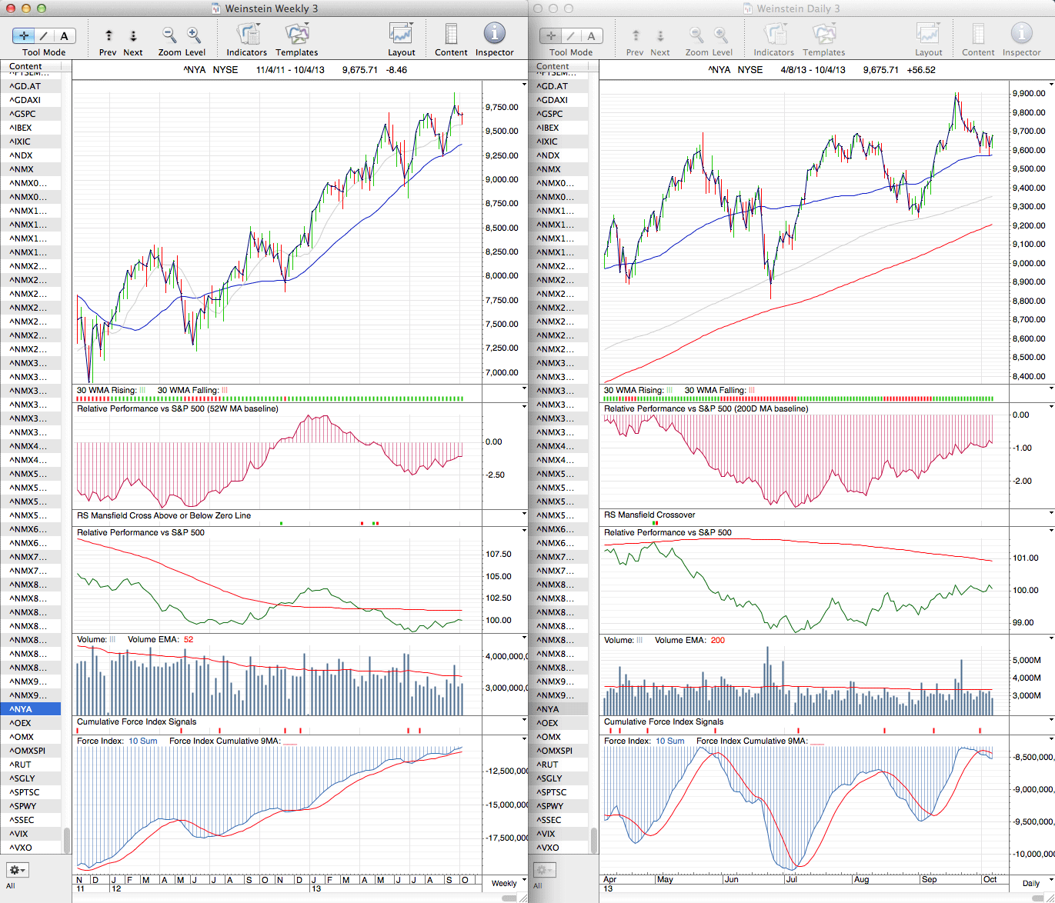Viewport: 1055px width, 903px height.
Task: Toggle the Content sidebar icon in Weekly toolbar
Action: pos(451,35)
